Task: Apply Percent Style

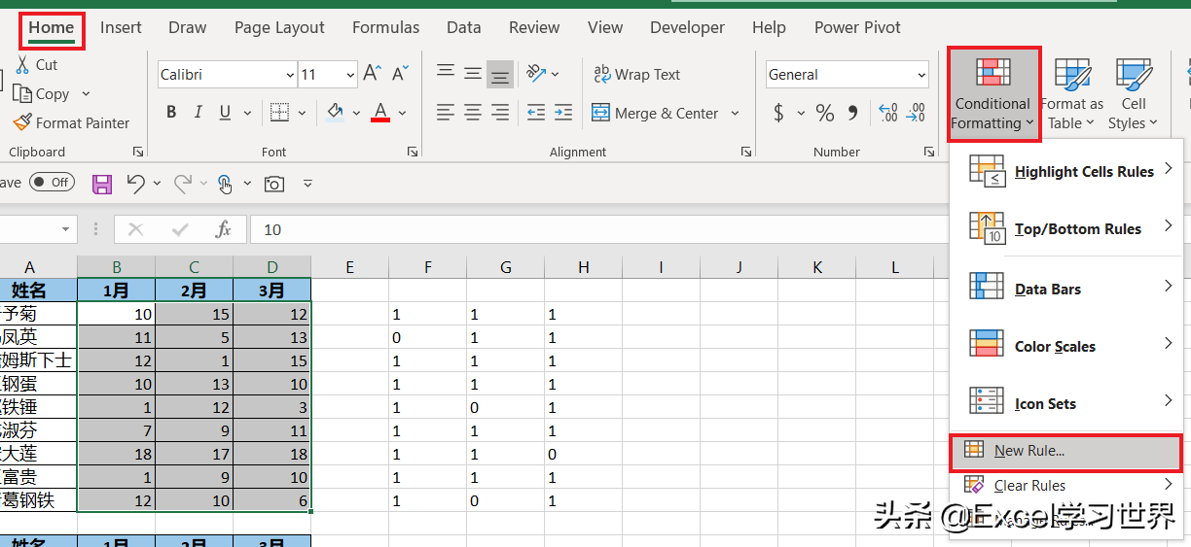Action: point(825,113)
